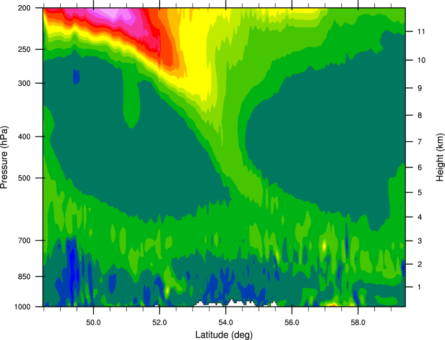The height and width of the screenshot is (340, 445).
Task: Select the 300 pressure tick label
Action: point(24,83)
